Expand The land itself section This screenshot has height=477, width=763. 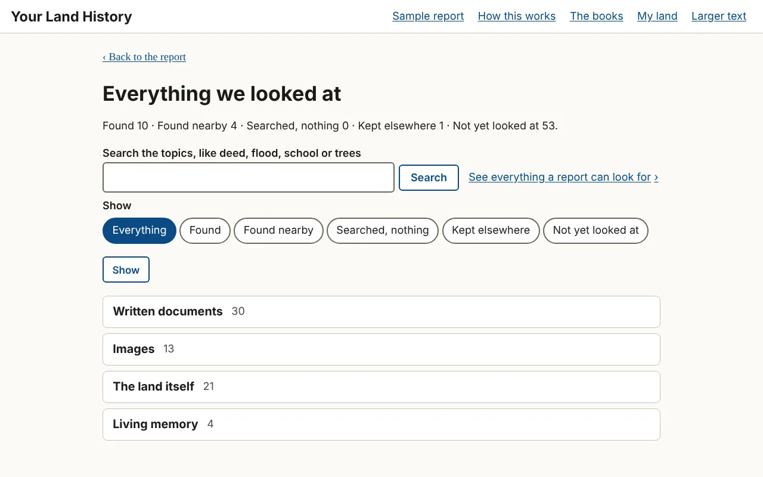coord(381,387)
